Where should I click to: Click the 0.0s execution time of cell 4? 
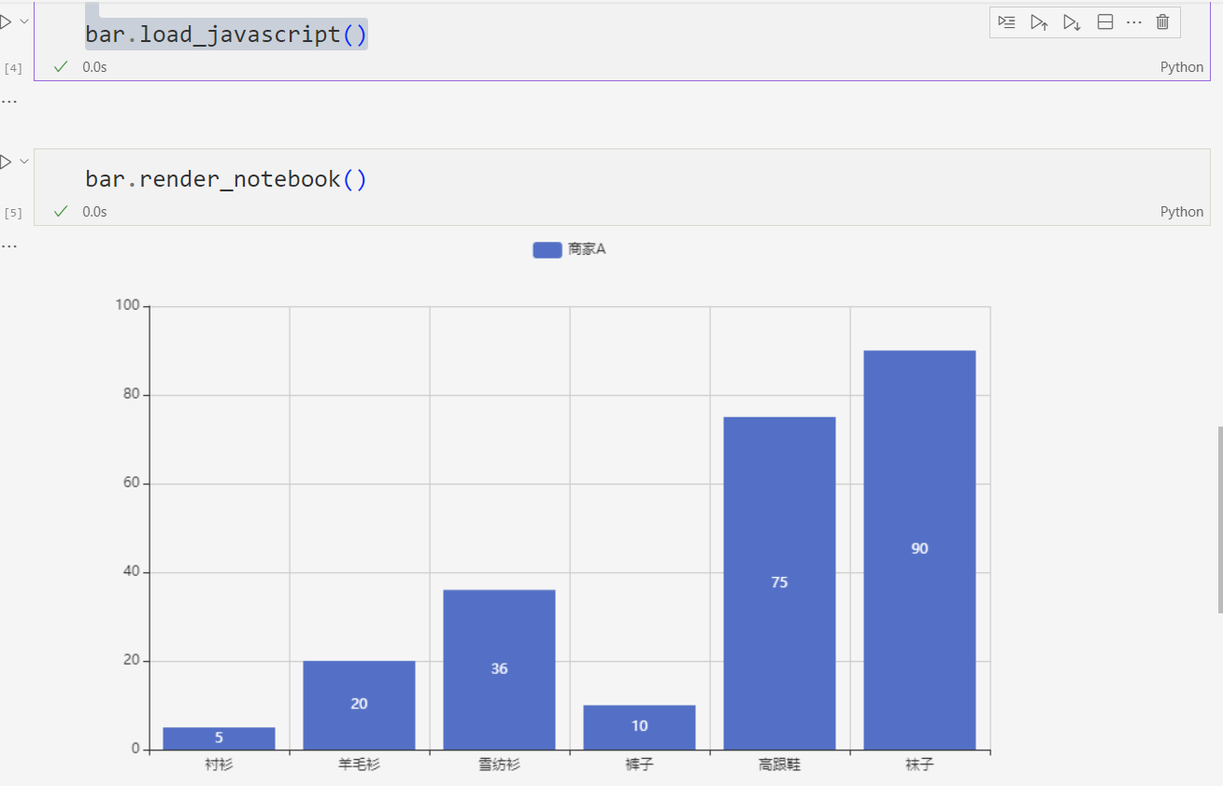tap(94, 67)
